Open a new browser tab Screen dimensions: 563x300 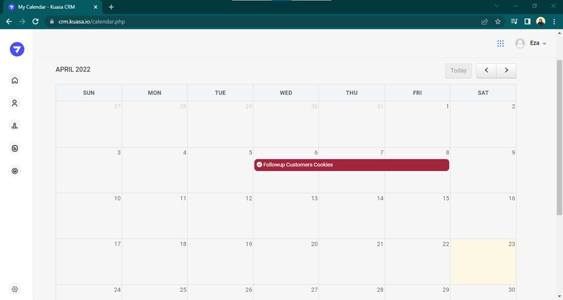pos(111,7)
